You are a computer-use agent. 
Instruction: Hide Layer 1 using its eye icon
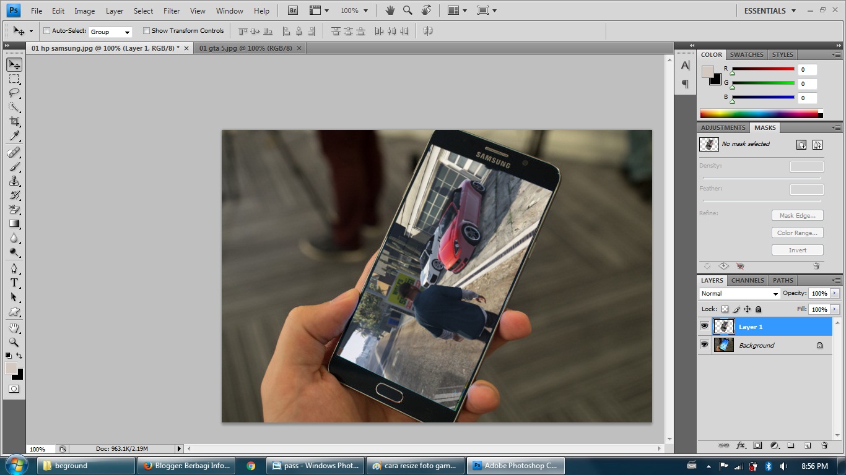point(704,326)
